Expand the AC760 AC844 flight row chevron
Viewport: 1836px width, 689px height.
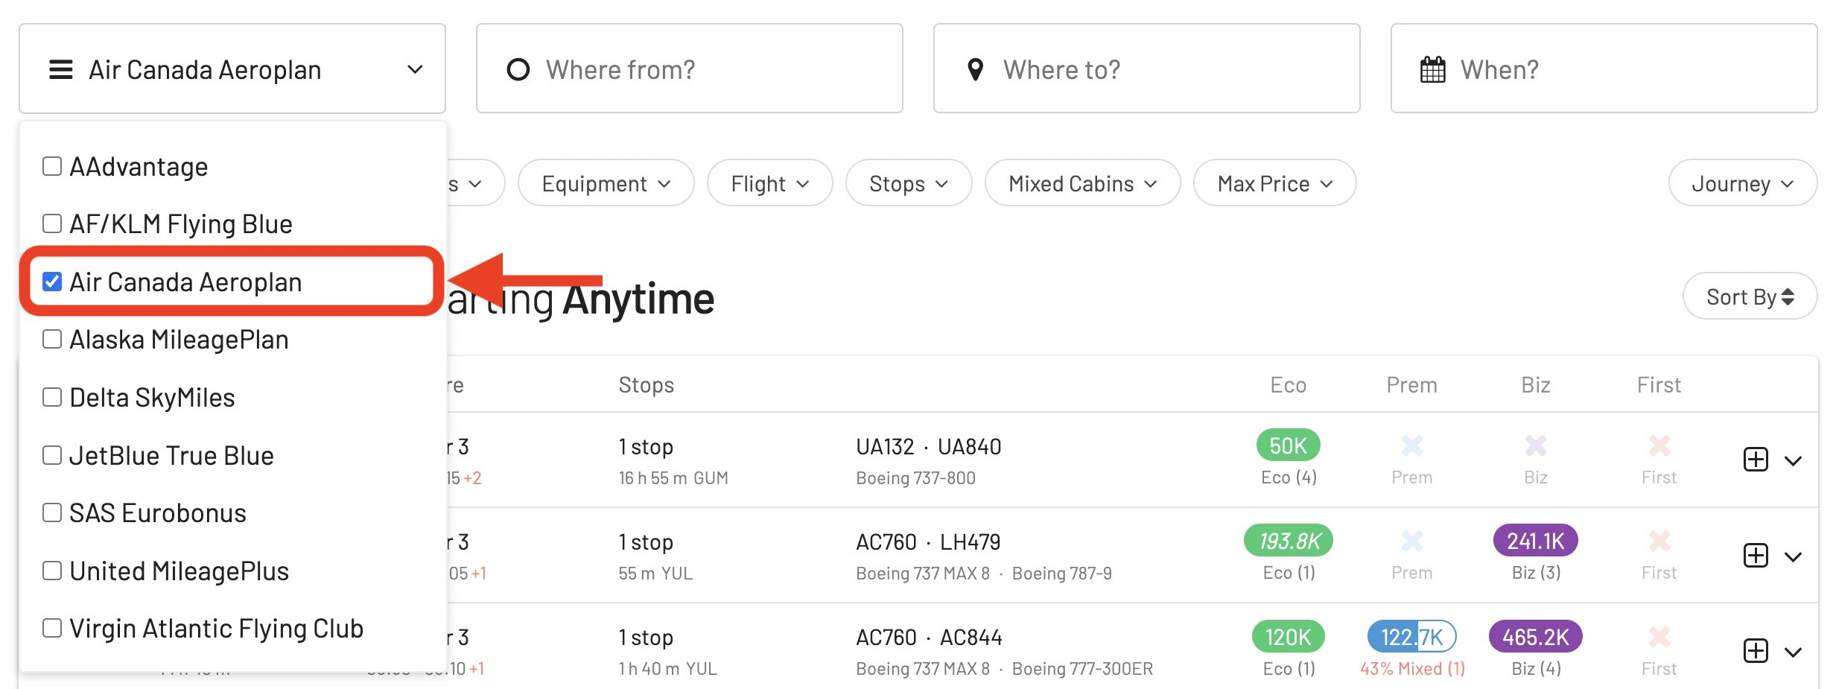click(1794, 652)
